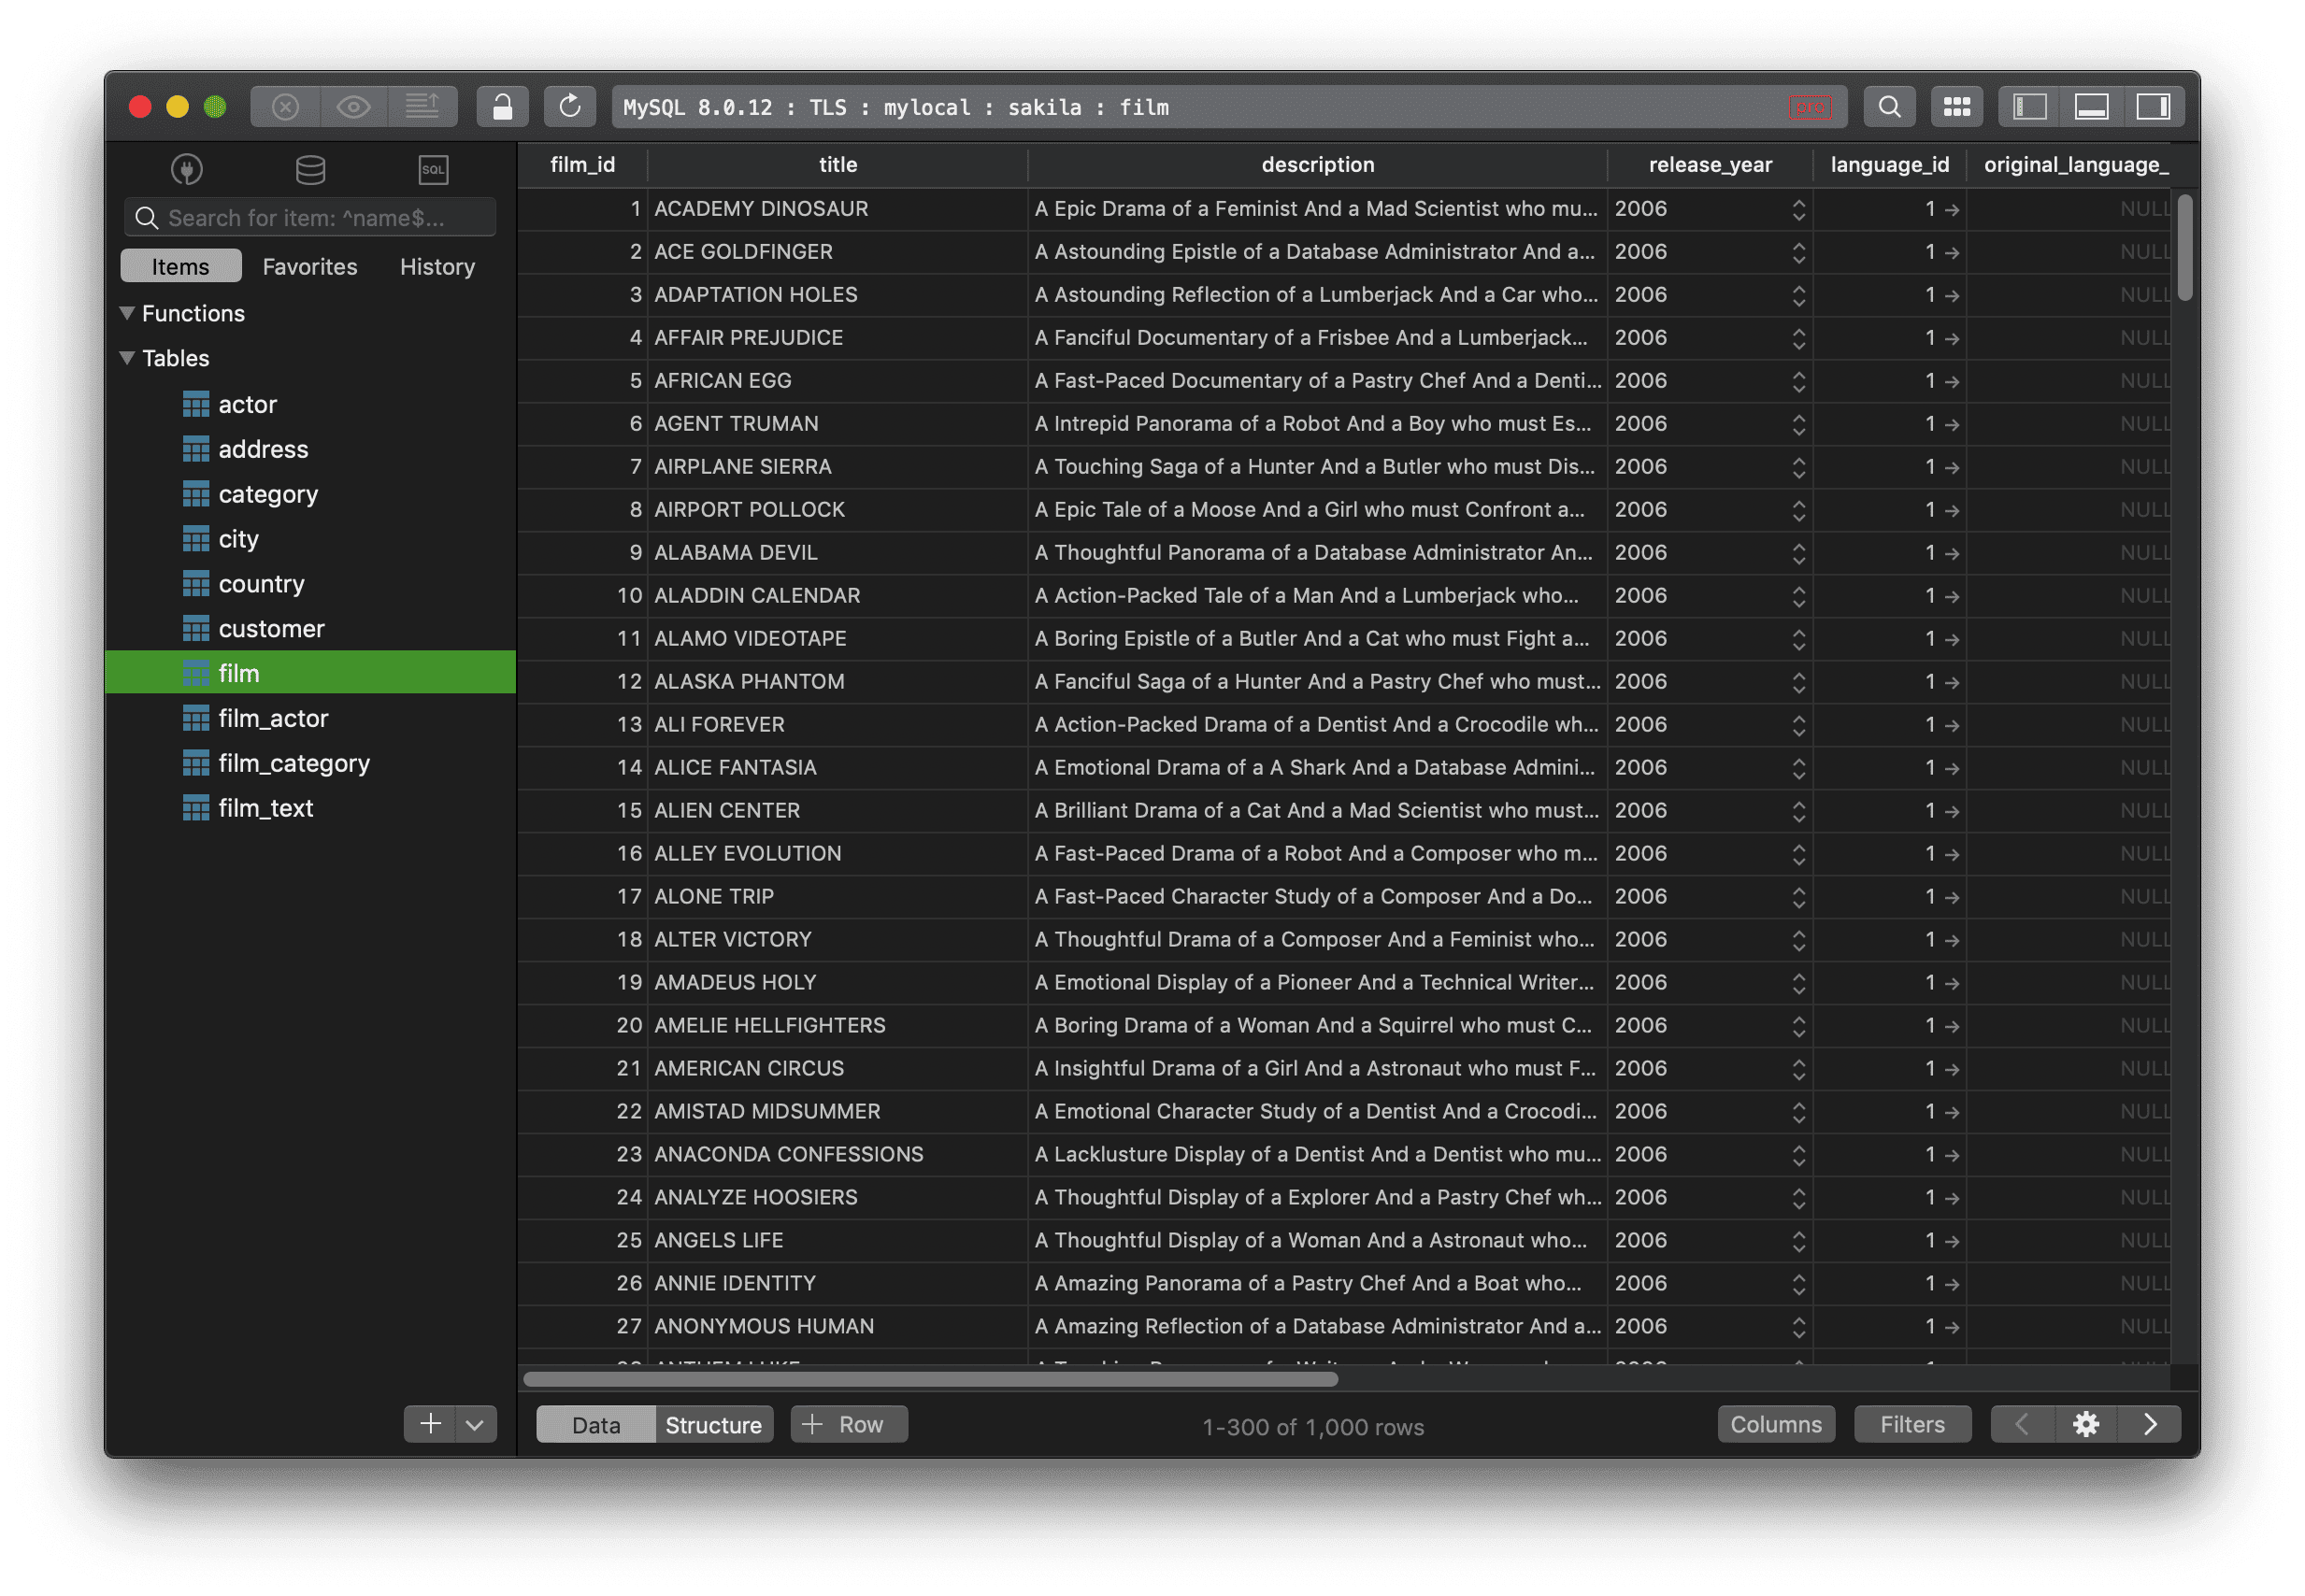Open the Filters button
This screenshot has width=2305, height=1596.
[x=1912, y=1424]
